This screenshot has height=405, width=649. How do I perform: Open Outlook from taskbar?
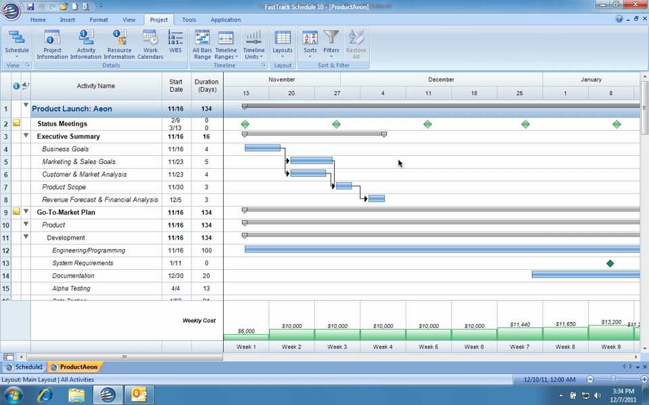[x=139, y=396]
